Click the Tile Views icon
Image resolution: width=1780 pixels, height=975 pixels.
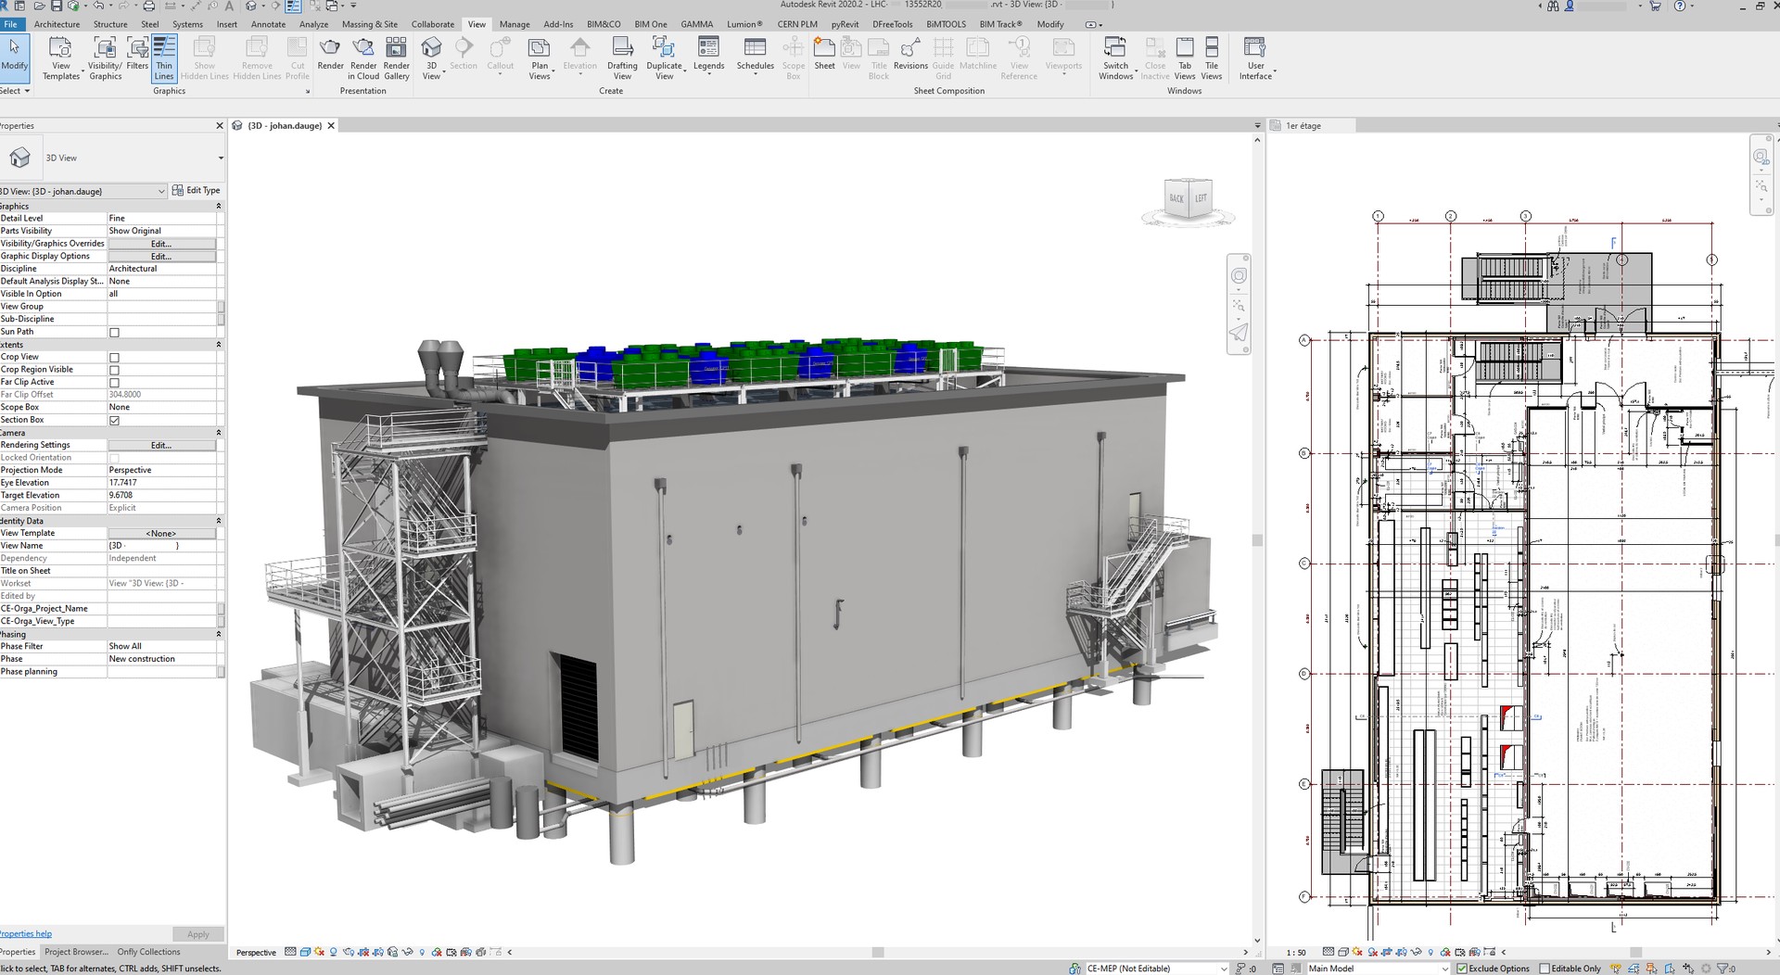tap(1211, 56)
